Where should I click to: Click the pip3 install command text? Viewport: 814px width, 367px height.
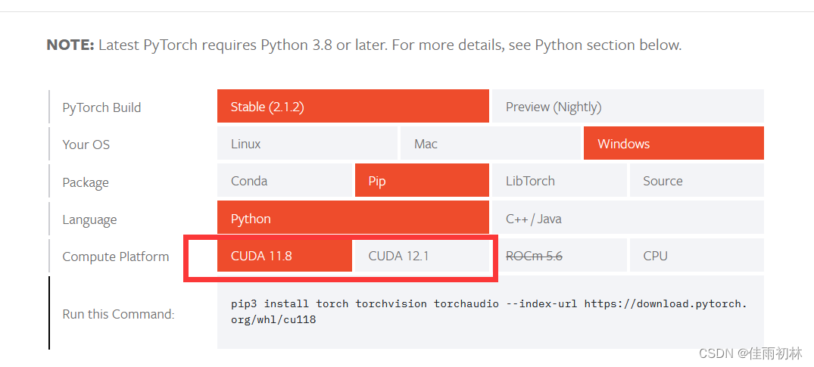[488, 312]
